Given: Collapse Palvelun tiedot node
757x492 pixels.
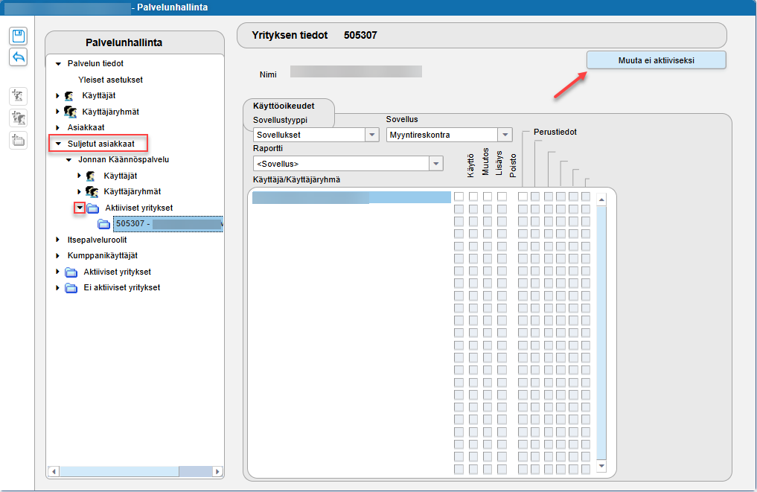Looking at the screenshot, I should (x=58, y=64).
